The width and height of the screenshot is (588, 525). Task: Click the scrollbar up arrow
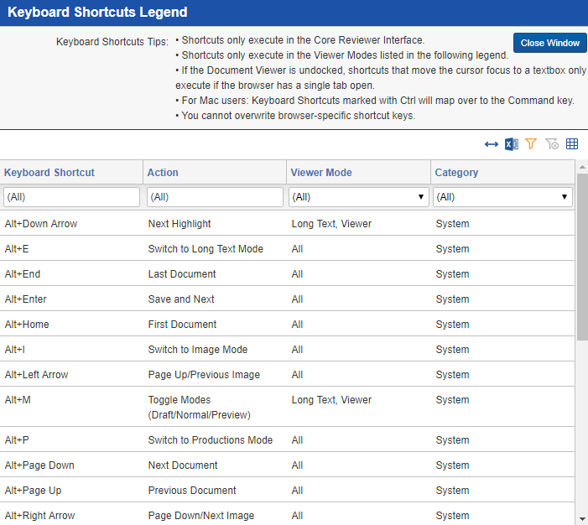pyautogui.click(x=582, y=167)
